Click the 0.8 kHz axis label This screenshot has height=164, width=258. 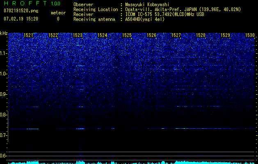4,115
